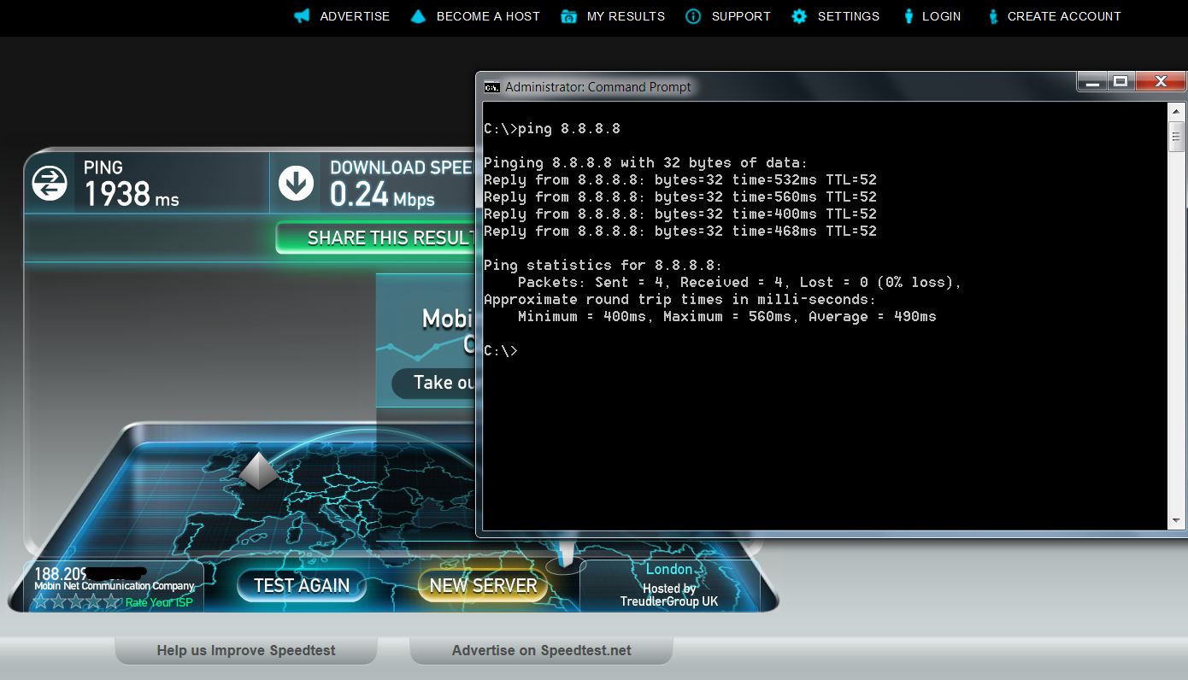Click the "Pinging 8.8.8.8 with 32 bytes" line
Viewport: 1188px width, 680px height.
pyautogui.click(x=646, y=163)
